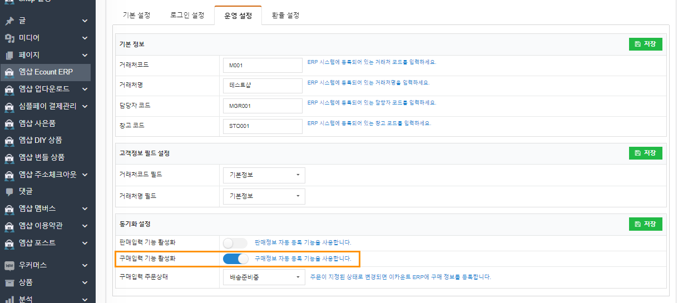Click the 거래처코드 input field
The image size is (683, 303).
262,65
